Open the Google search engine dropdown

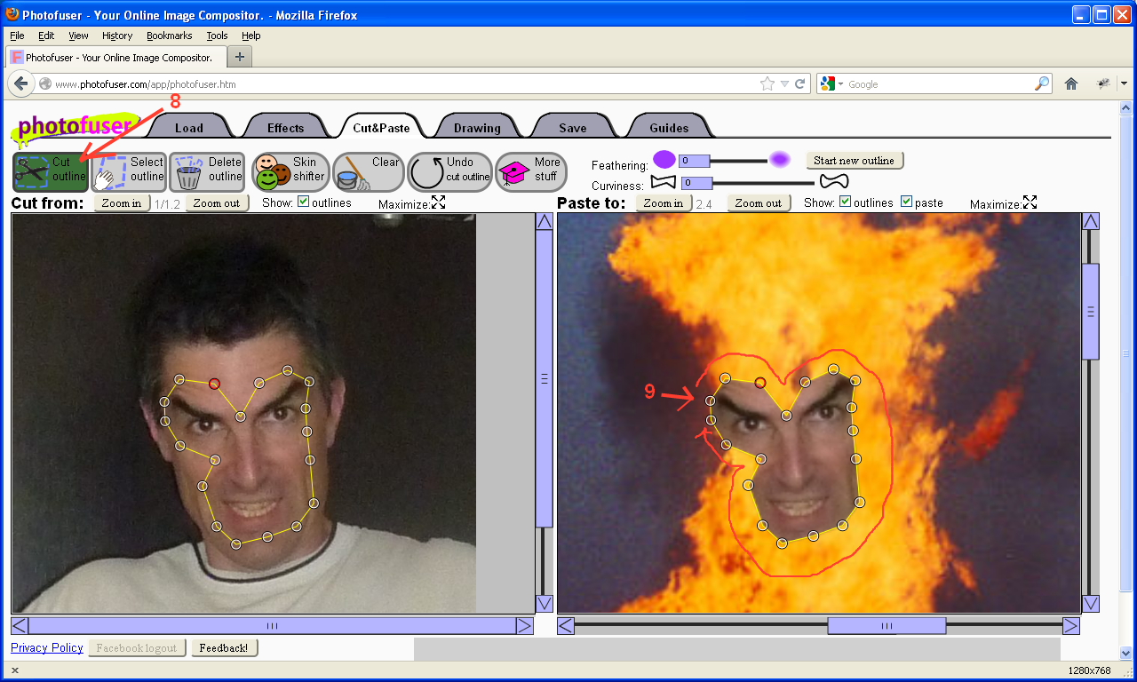832,83
